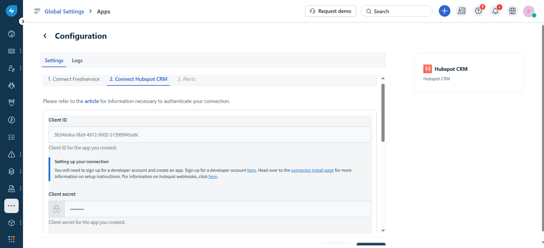This screenshot has height=248, width=544.
Task: Select step 2. Connect Hubspot CRM
Action: click(x=138, y=79)
